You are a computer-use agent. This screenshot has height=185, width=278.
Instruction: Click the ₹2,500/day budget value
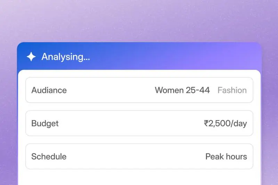click(x=225, y=124)
